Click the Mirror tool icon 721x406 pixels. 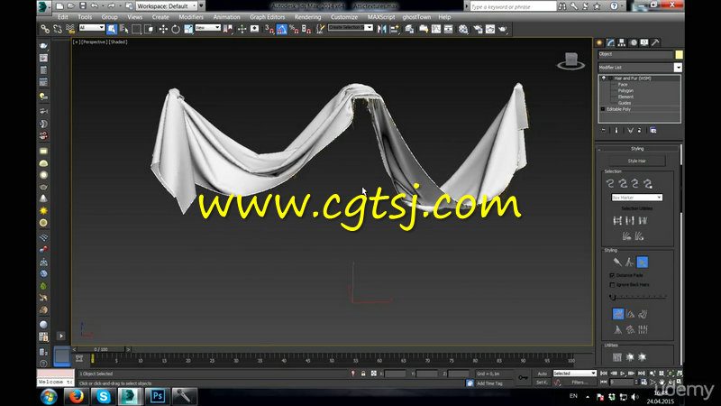[x=381, y=29]
